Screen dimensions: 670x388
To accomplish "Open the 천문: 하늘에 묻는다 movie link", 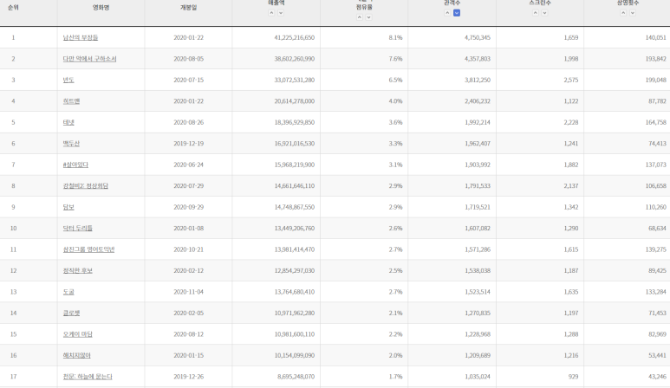I will (x=88, y=377).
